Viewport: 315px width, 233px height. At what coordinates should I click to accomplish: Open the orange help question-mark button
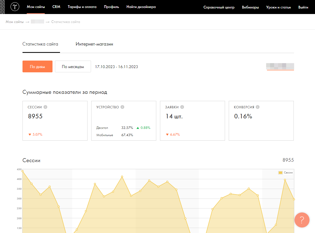(x=302, y=220)
